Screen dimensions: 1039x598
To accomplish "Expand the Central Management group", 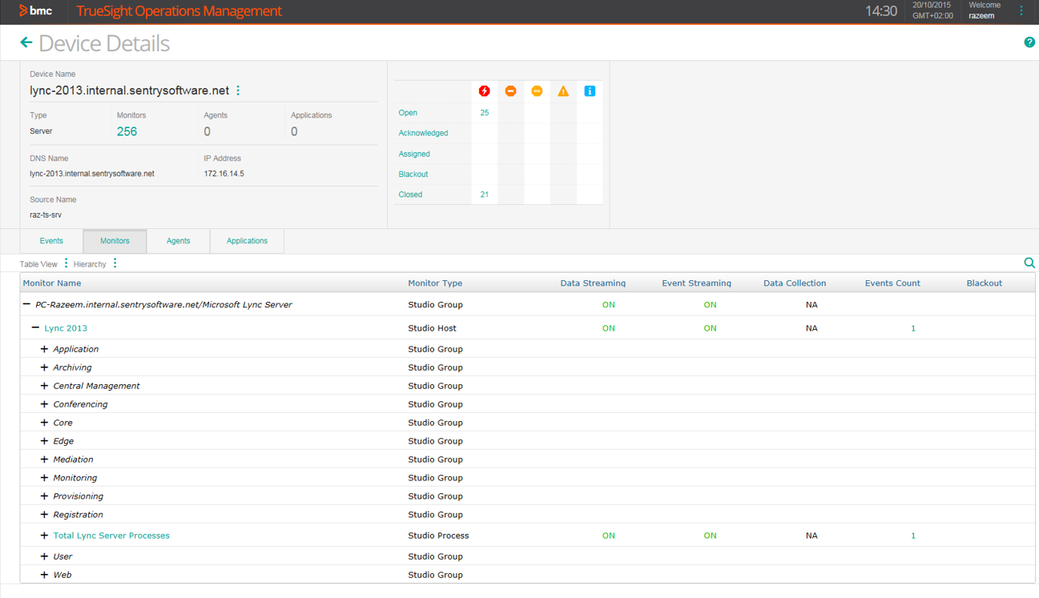I will tap(44, 386).
